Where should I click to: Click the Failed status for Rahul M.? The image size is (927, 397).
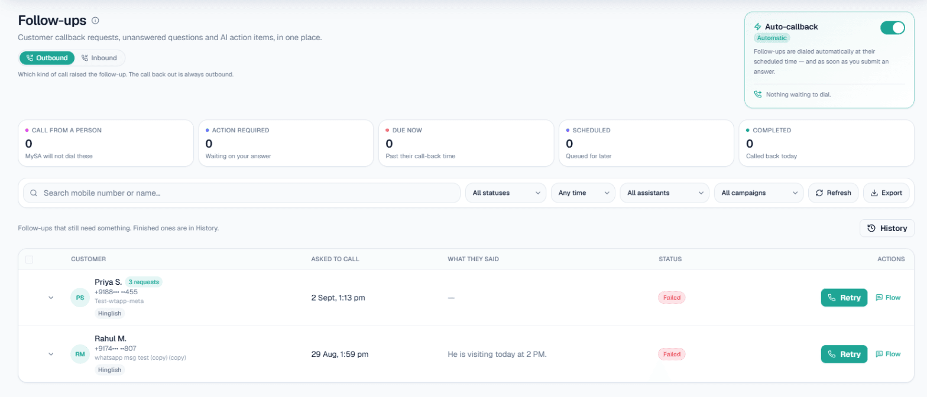pos(672,354)
